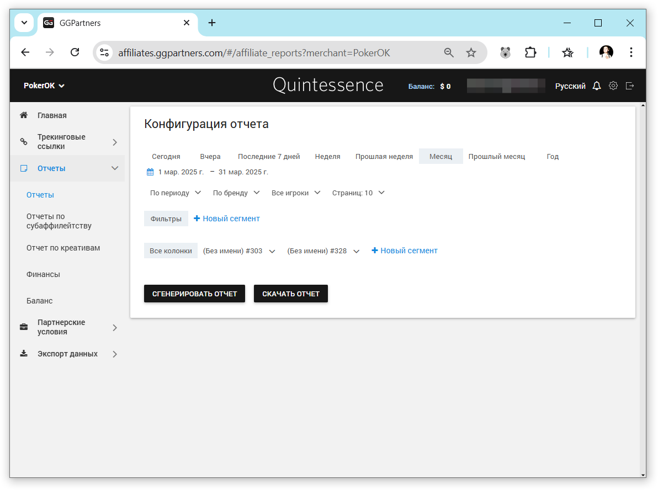The width and height of the screenshot is (658, 490).
Task: Select the Месяц period tab
Action: pyautogui.click(x=441, y=157)
